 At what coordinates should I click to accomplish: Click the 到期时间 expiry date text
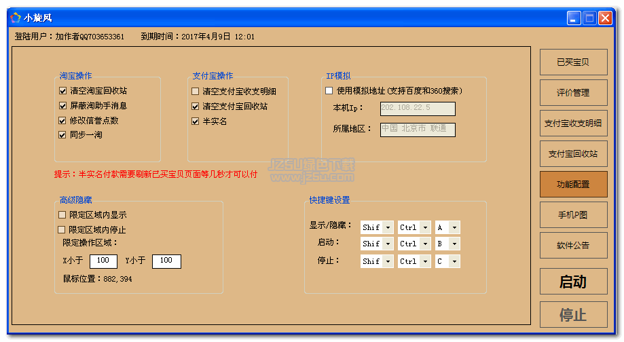[198, 37]
